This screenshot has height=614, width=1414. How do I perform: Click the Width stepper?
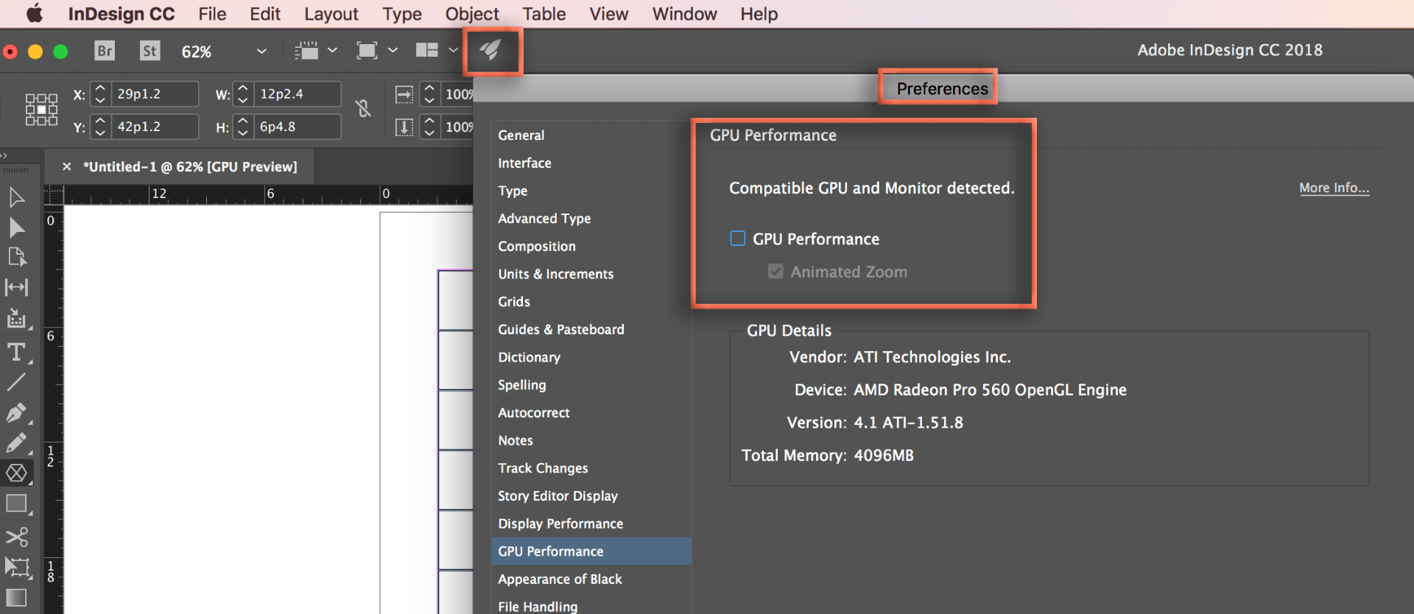[x=243, y=94]
